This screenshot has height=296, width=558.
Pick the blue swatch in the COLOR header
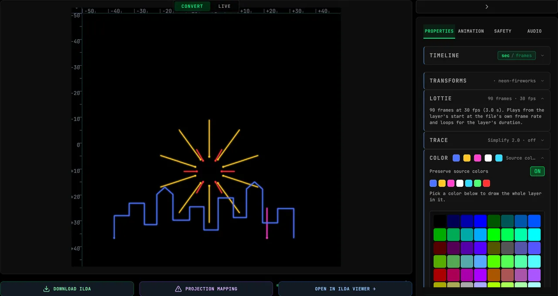[x=456, y=158]
